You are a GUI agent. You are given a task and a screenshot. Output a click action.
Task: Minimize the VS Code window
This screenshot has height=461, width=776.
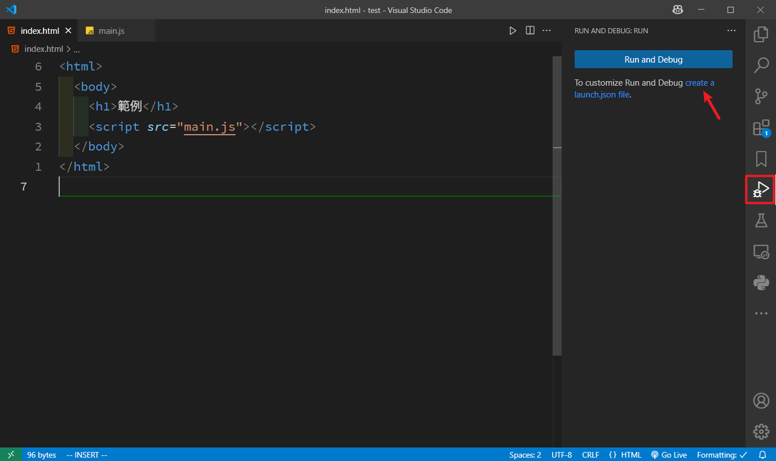point(702,10)
